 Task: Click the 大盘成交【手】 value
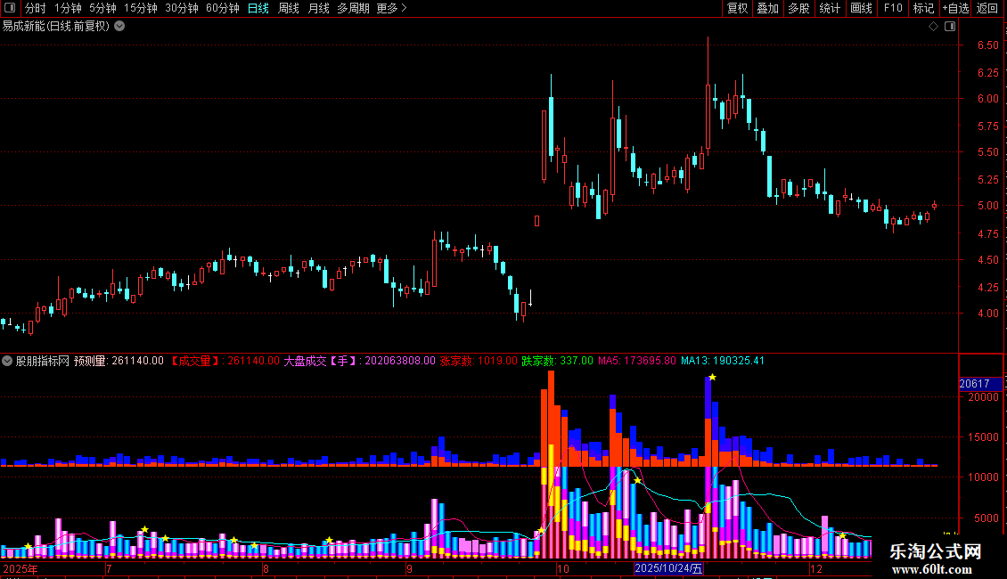(360, 361)
